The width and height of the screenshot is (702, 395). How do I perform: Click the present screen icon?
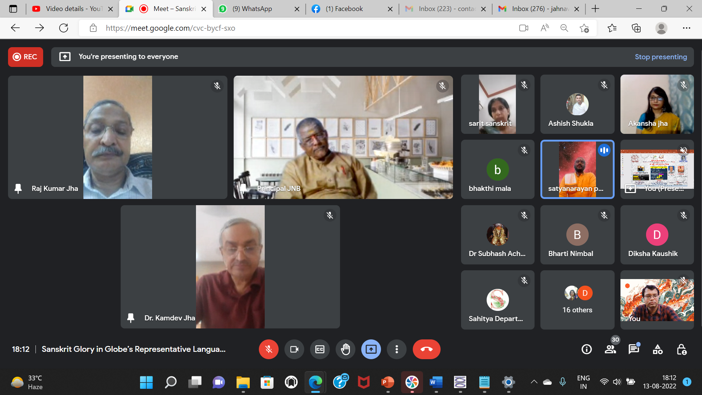(x=371, y=349)
